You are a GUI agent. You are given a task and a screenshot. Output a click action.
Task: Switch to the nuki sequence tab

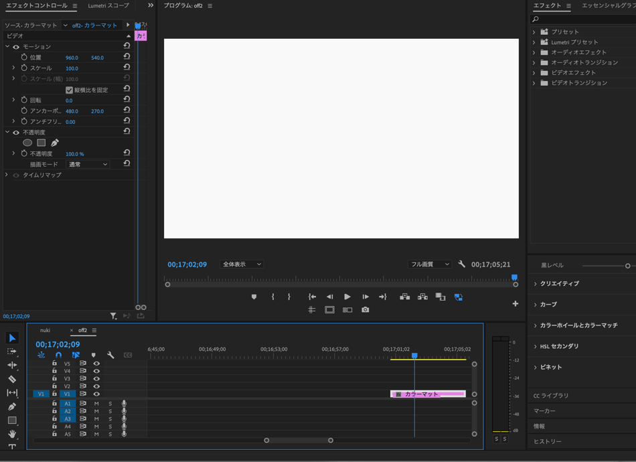(45, 330)
